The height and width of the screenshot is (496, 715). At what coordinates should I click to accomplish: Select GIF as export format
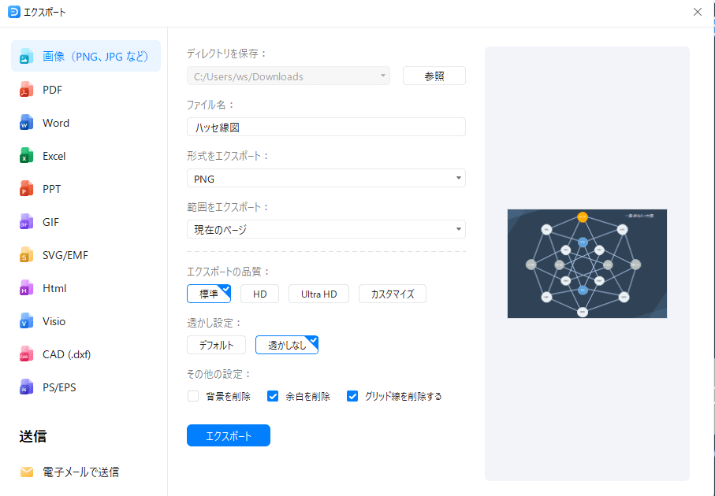50,221
